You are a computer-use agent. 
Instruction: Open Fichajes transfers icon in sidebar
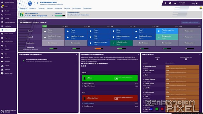(x=2, y=50)
